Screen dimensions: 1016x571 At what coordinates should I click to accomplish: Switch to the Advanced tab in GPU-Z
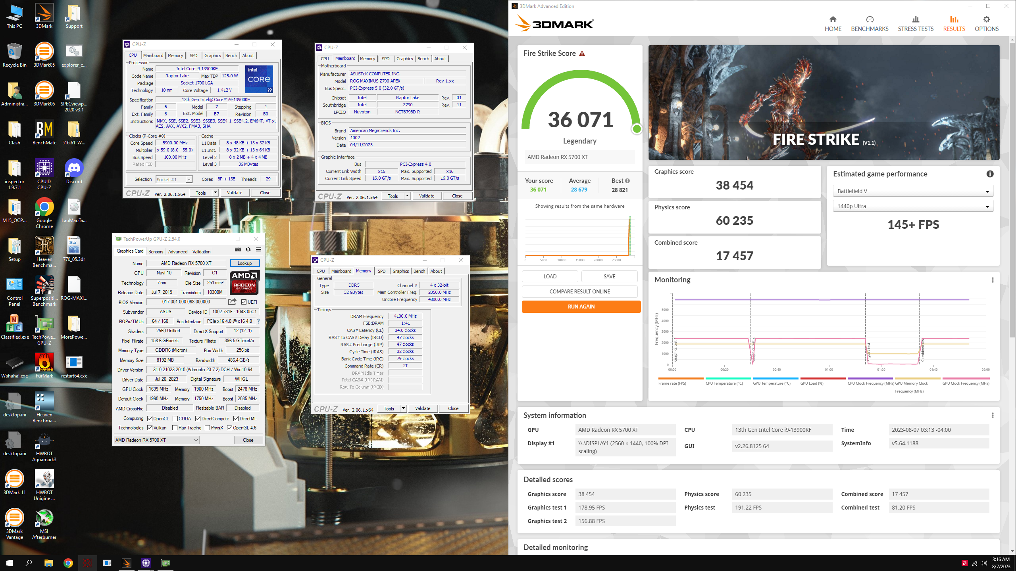(177, 251)
